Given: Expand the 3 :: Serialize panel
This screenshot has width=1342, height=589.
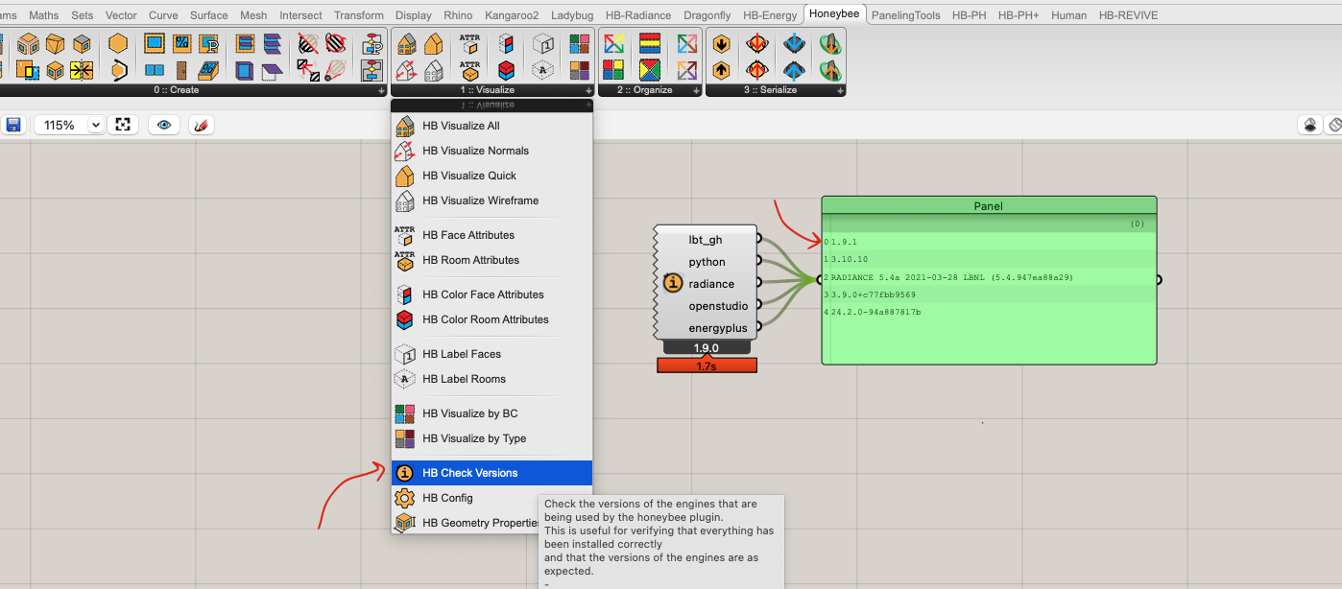Looking at the screenshot, I should [840, 90].
